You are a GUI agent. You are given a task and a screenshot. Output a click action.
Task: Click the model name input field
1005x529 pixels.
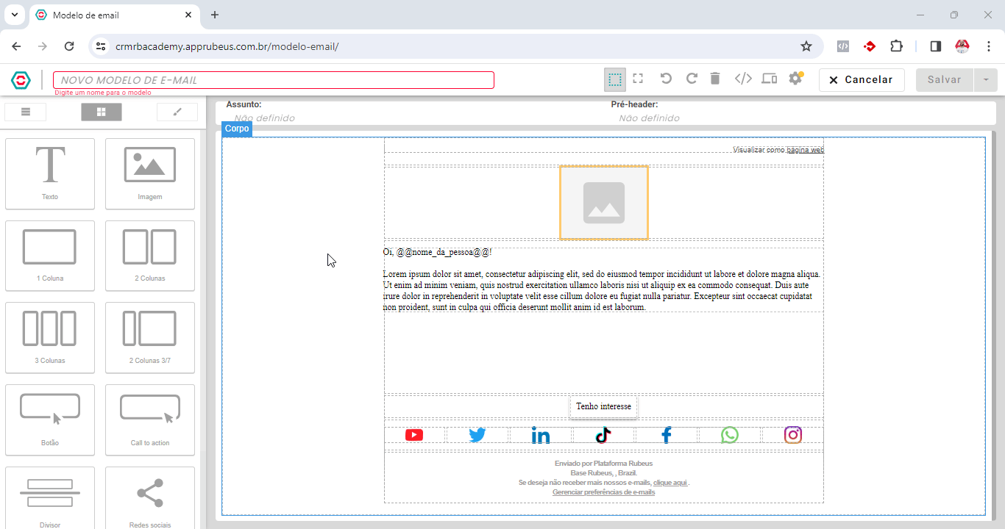coord(273,80)
